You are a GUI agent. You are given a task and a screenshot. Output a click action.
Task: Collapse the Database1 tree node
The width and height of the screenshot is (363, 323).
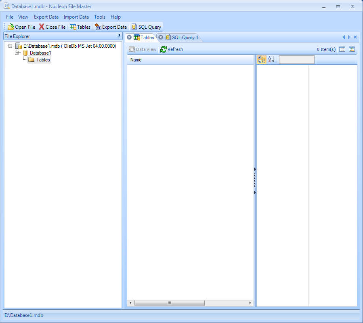pos(17,53)
